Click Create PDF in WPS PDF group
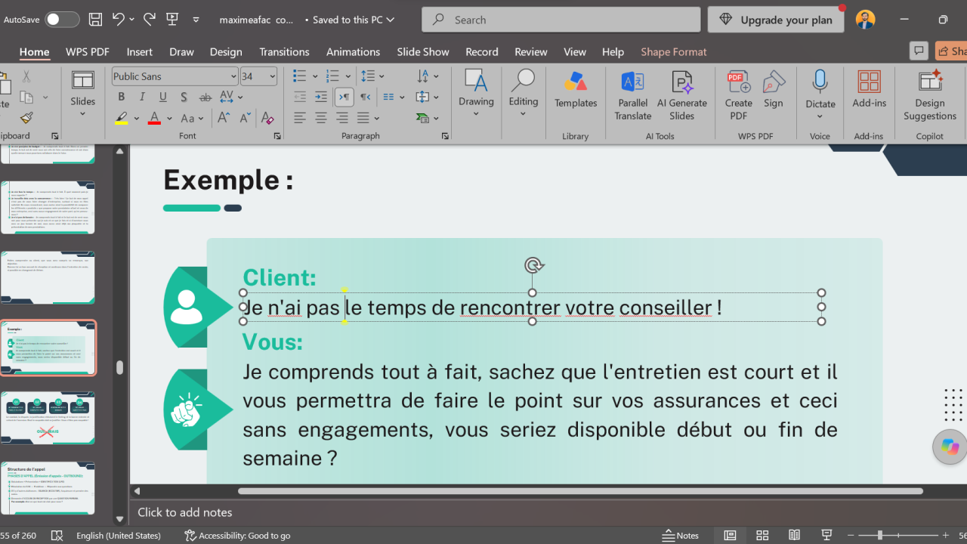This screenshot has width=967, height=544. [x=738, y=96]
